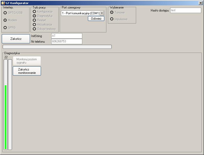The width and height of the screenshot is (204, 155).
Task: Click the Nr telefonu label
Action: coord(38,42)
